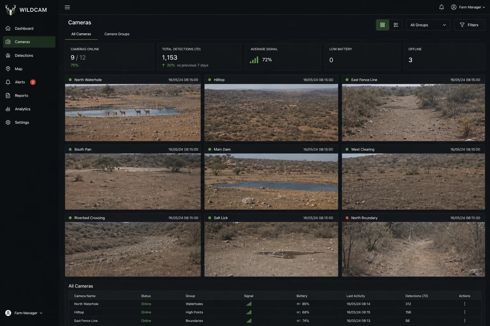The image size is (490, 326).
Task: Open the North Boundary camera image
Action: (x=413, y=249)
